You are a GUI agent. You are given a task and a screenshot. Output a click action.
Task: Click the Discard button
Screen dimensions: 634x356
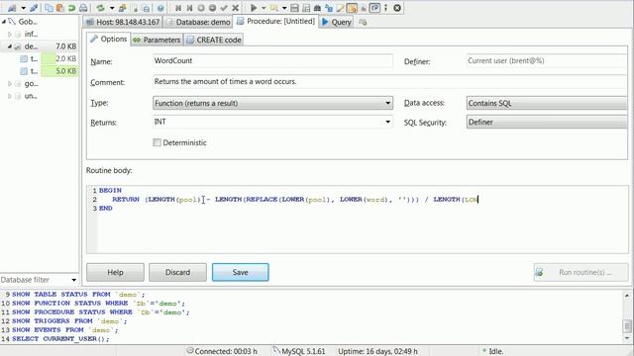click(177, 273)
